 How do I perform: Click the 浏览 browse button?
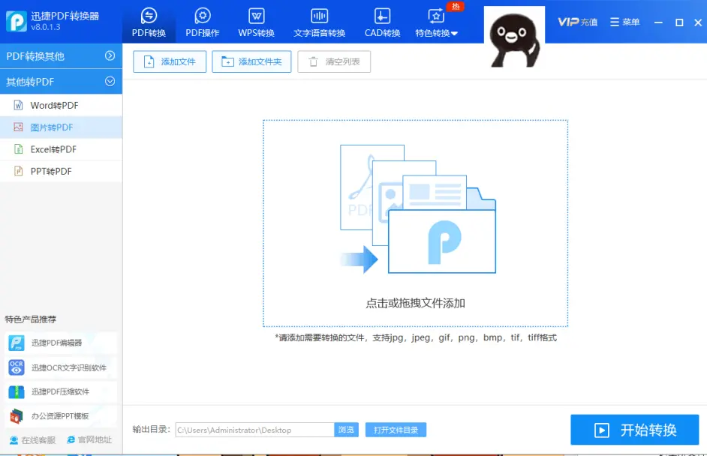(346, 430)
